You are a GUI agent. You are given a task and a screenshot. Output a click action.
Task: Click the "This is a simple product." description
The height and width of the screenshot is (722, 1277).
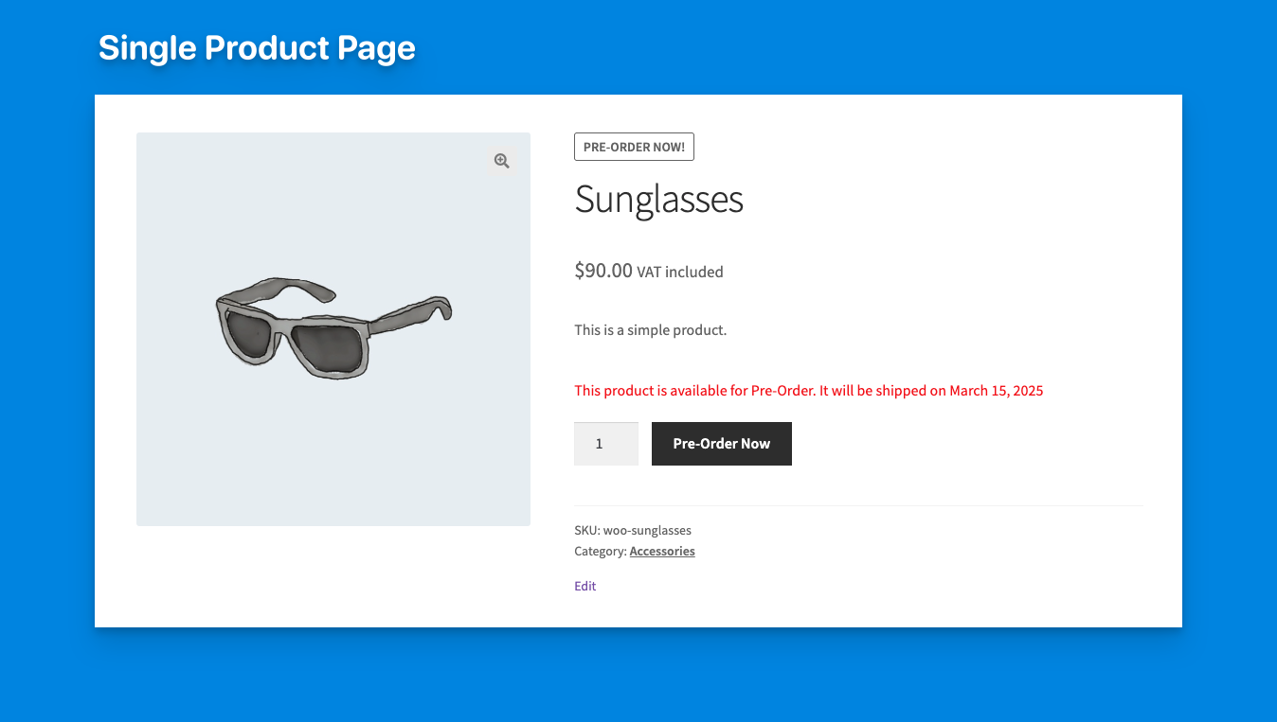pos(650,330)
